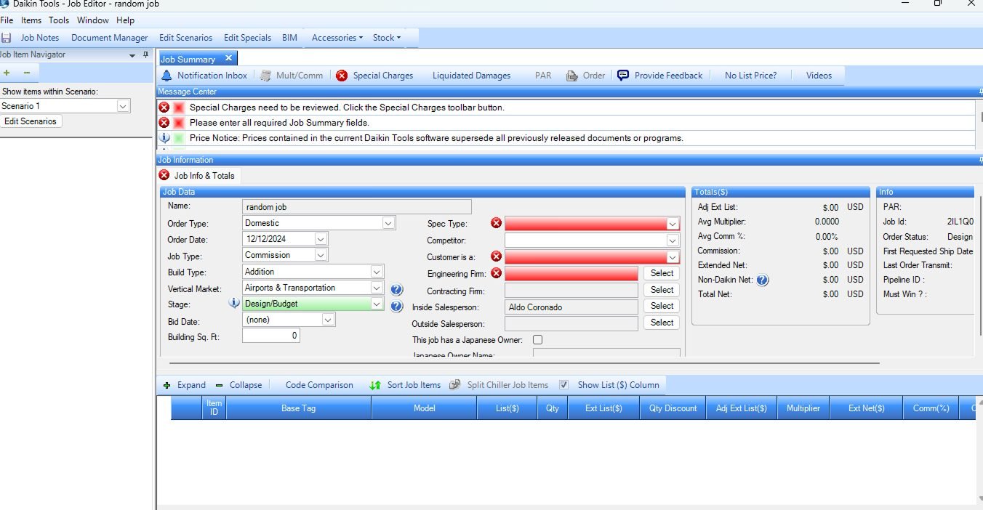Screen dimensions: 983x510
Task: Open the red Customer is a dropdown
Action: tap(673, 256)
